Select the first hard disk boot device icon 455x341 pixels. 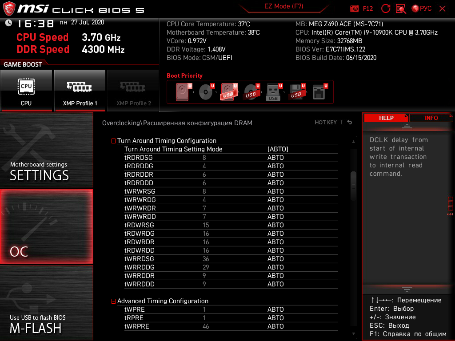point(183,92)
